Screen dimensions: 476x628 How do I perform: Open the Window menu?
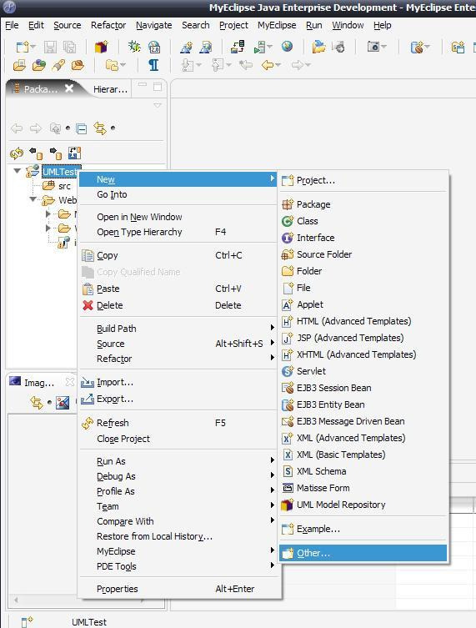point(348,25)
